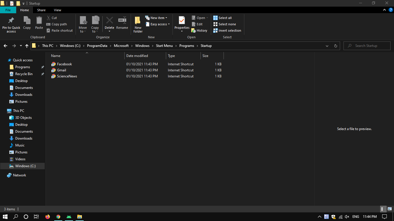This screenshot has width=394, height=221.
Task: Click the muted volume tray icon
Action: 347,217
